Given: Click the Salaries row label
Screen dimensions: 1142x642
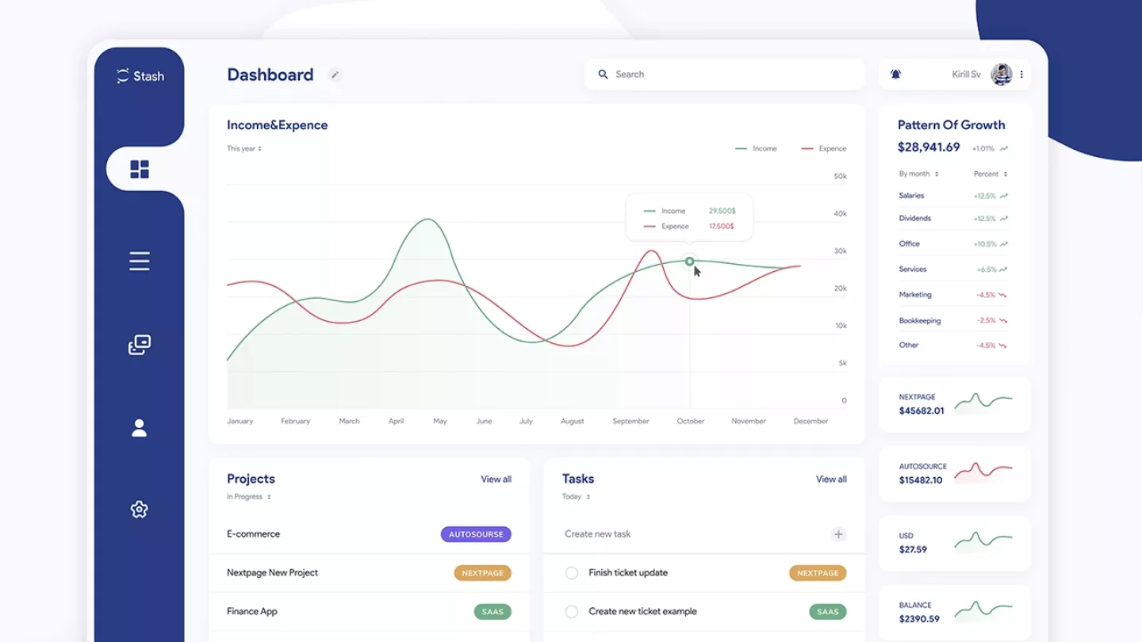Looking at the screenshot, I should point(911,196).
